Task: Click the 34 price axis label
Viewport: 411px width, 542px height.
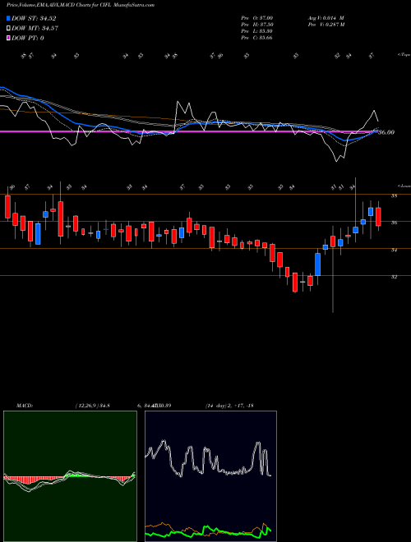Action: coord(394,250)
